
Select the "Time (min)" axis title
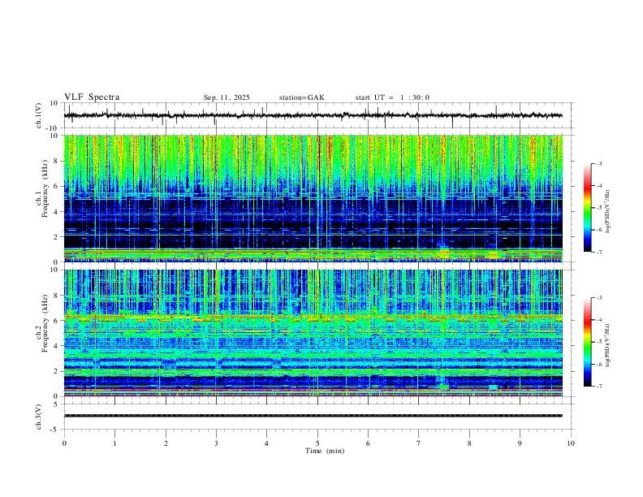coord(325,451)
